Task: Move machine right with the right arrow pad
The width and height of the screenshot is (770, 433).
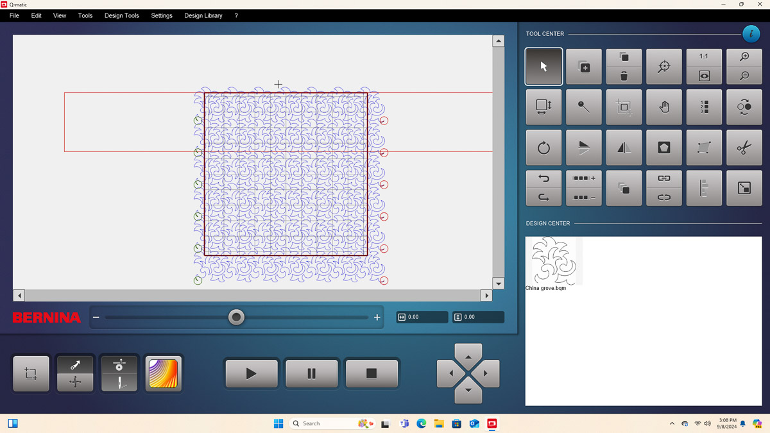Action: tap(486, 373)
